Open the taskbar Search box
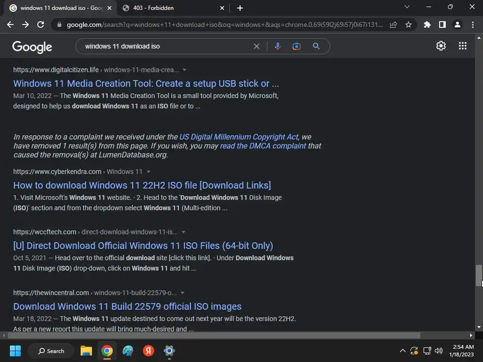Viewport: 483px width, 362px height. [x=51, y=351]
